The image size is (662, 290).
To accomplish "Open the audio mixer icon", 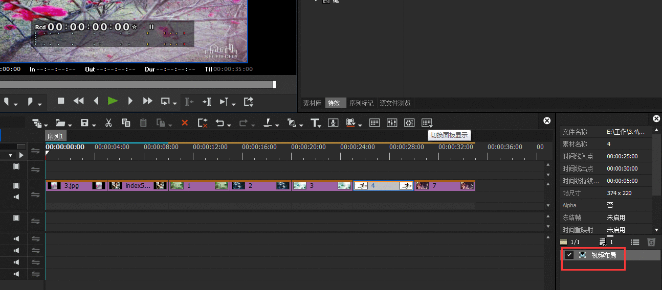I will pyautogui.click(x=392, y=123).
